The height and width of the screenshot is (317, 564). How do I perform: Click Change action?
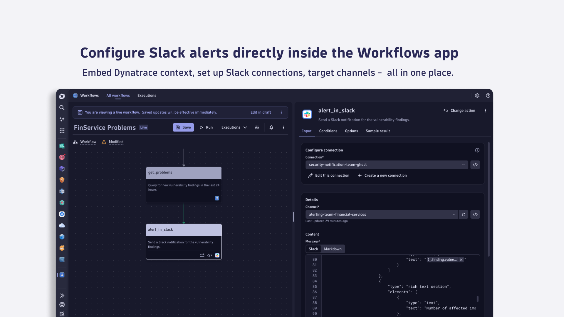tap(459, 111)
